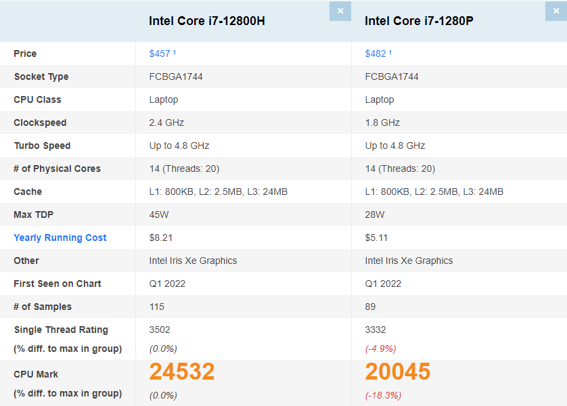Click the Price row label
567x406 pixels.
[x=22, y=53]
